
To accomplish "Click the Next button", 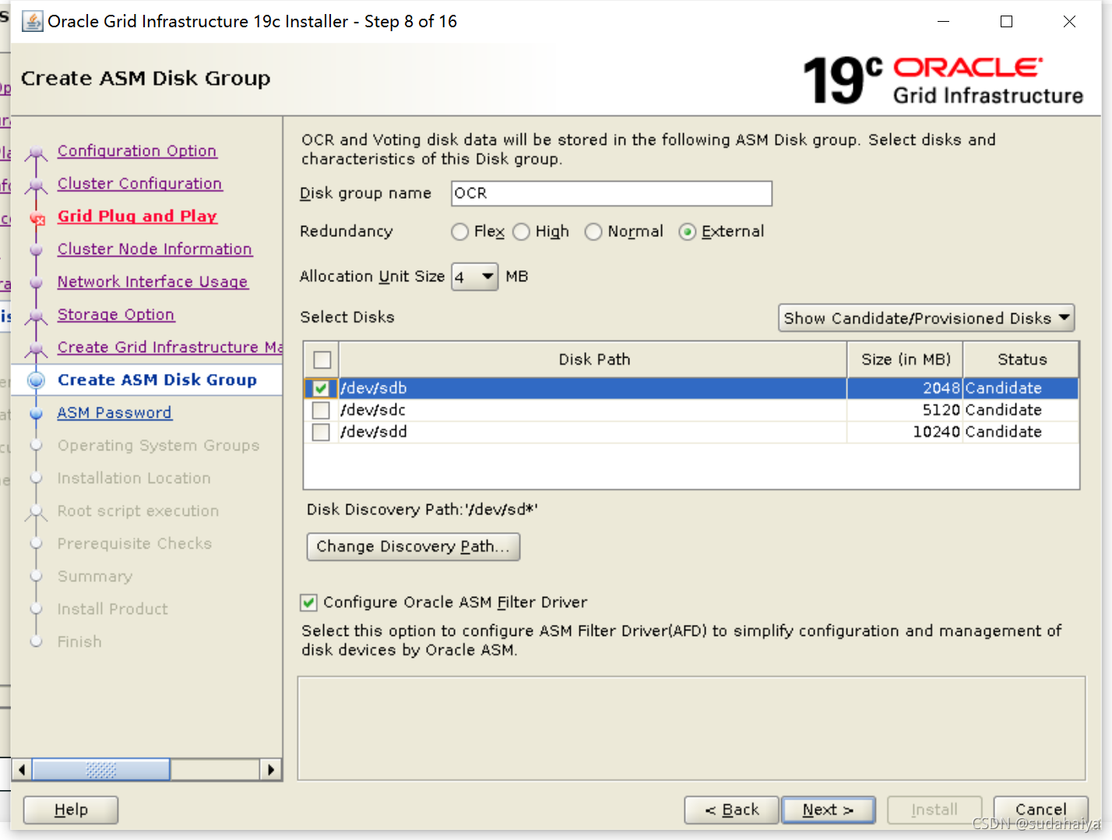I will [x=828, y=810].
